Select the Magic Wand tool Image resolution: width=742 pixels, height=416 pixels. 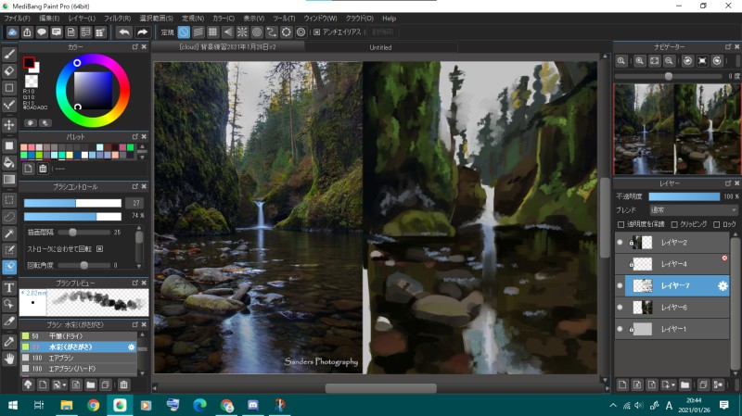pos(9,233)
